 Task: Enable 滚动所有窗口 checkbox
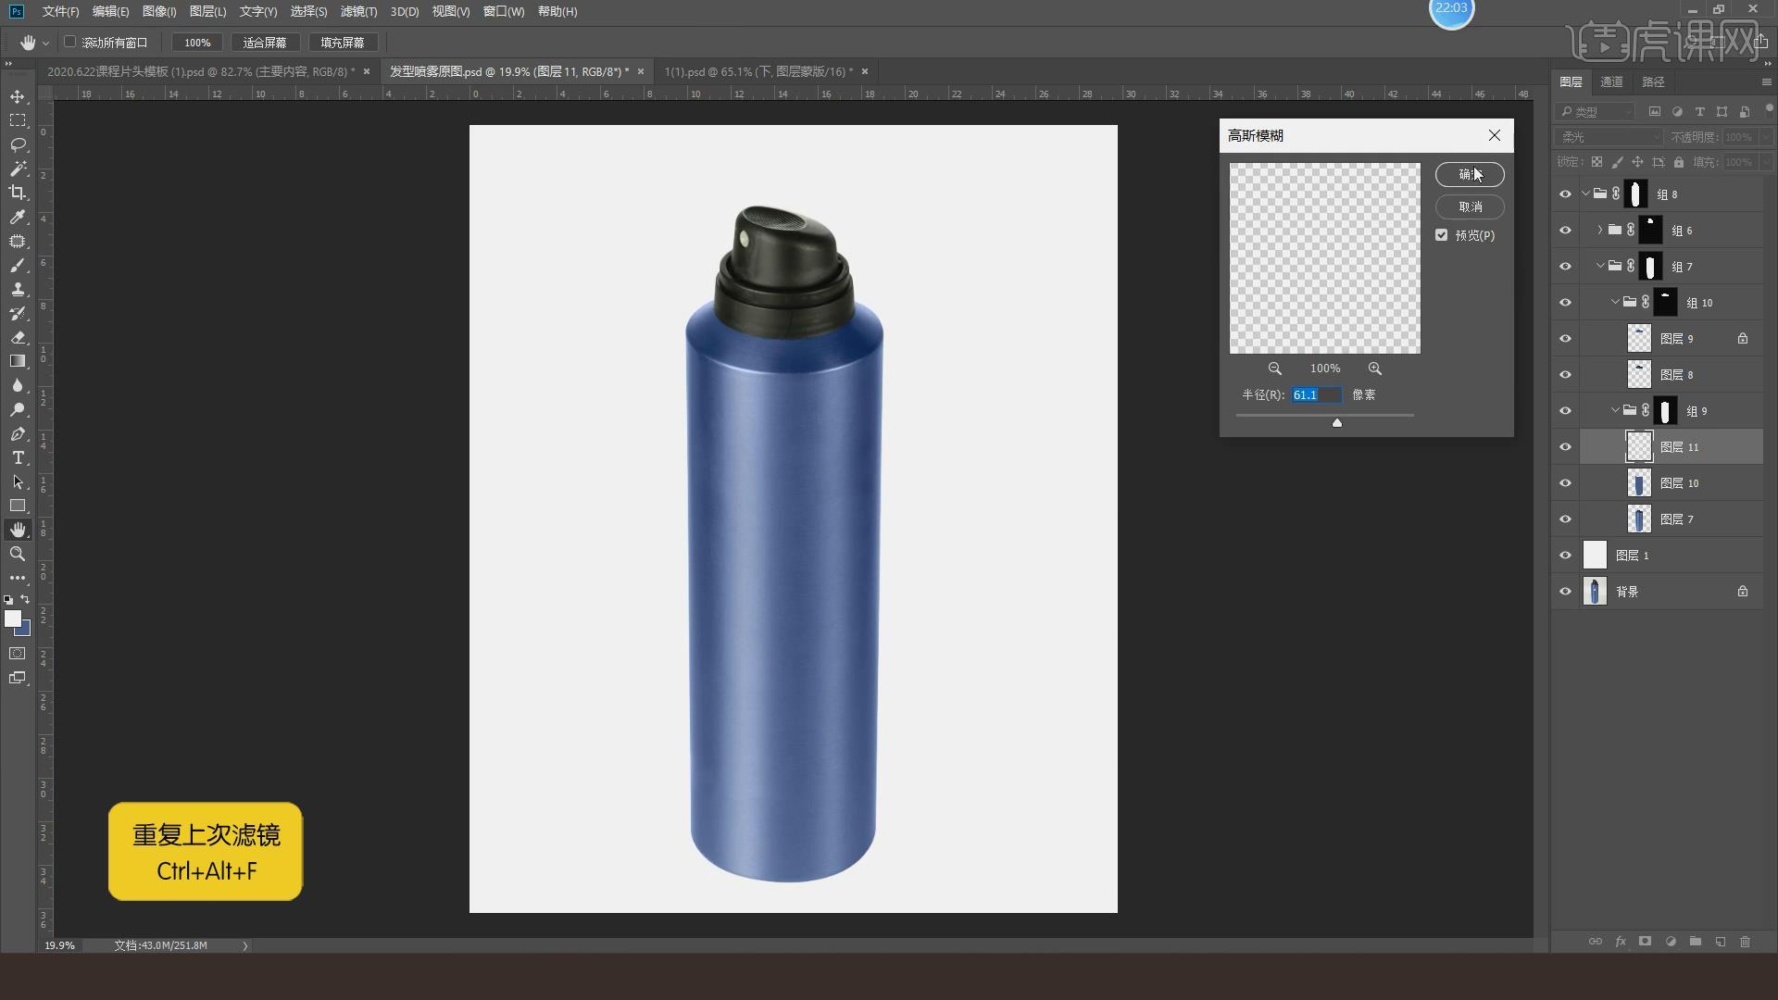click(69, 42)
